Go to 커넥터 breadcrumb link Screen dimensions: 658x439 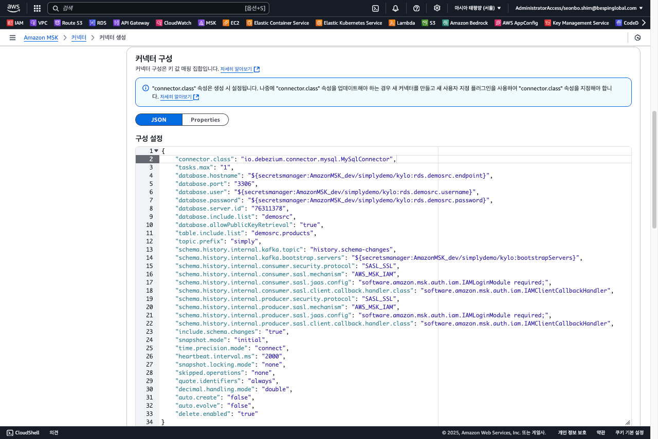(79, 38)
